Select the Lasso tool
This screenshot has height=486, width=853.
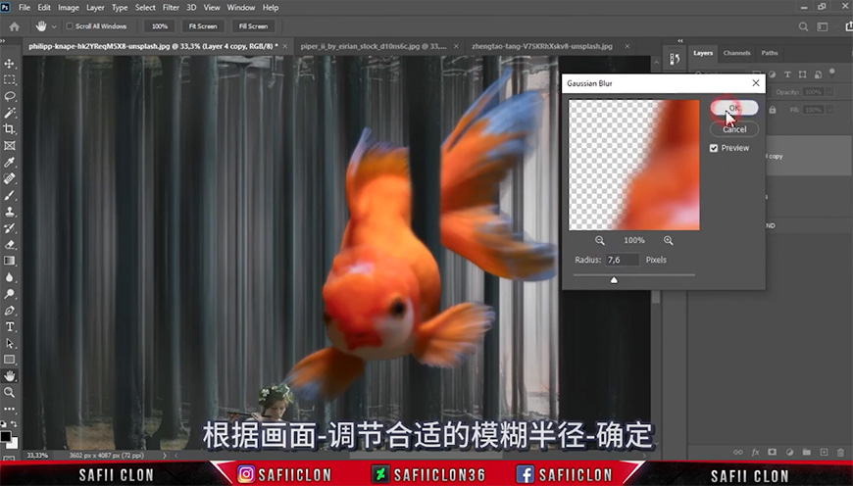[x=9, y=96]
